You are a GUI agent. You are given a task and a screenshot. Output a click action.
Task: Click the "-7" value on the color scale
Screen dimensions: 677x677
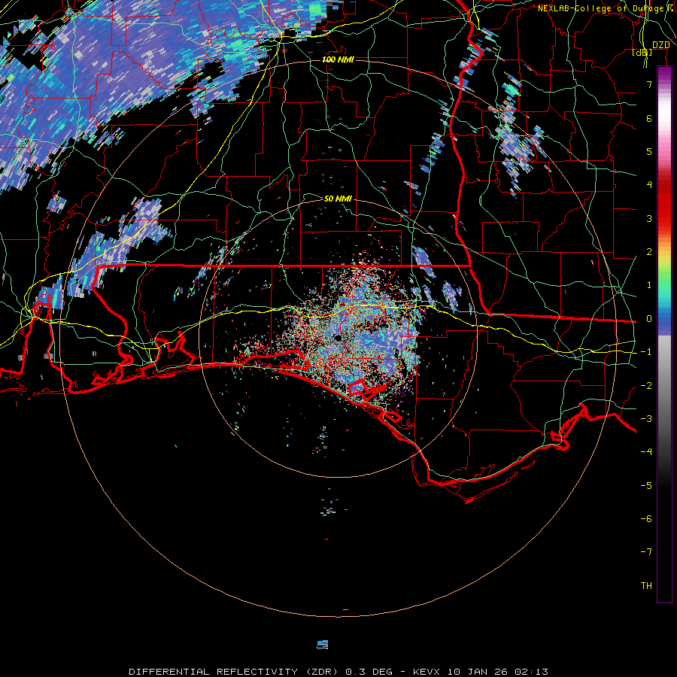click(x=646, y=552)
